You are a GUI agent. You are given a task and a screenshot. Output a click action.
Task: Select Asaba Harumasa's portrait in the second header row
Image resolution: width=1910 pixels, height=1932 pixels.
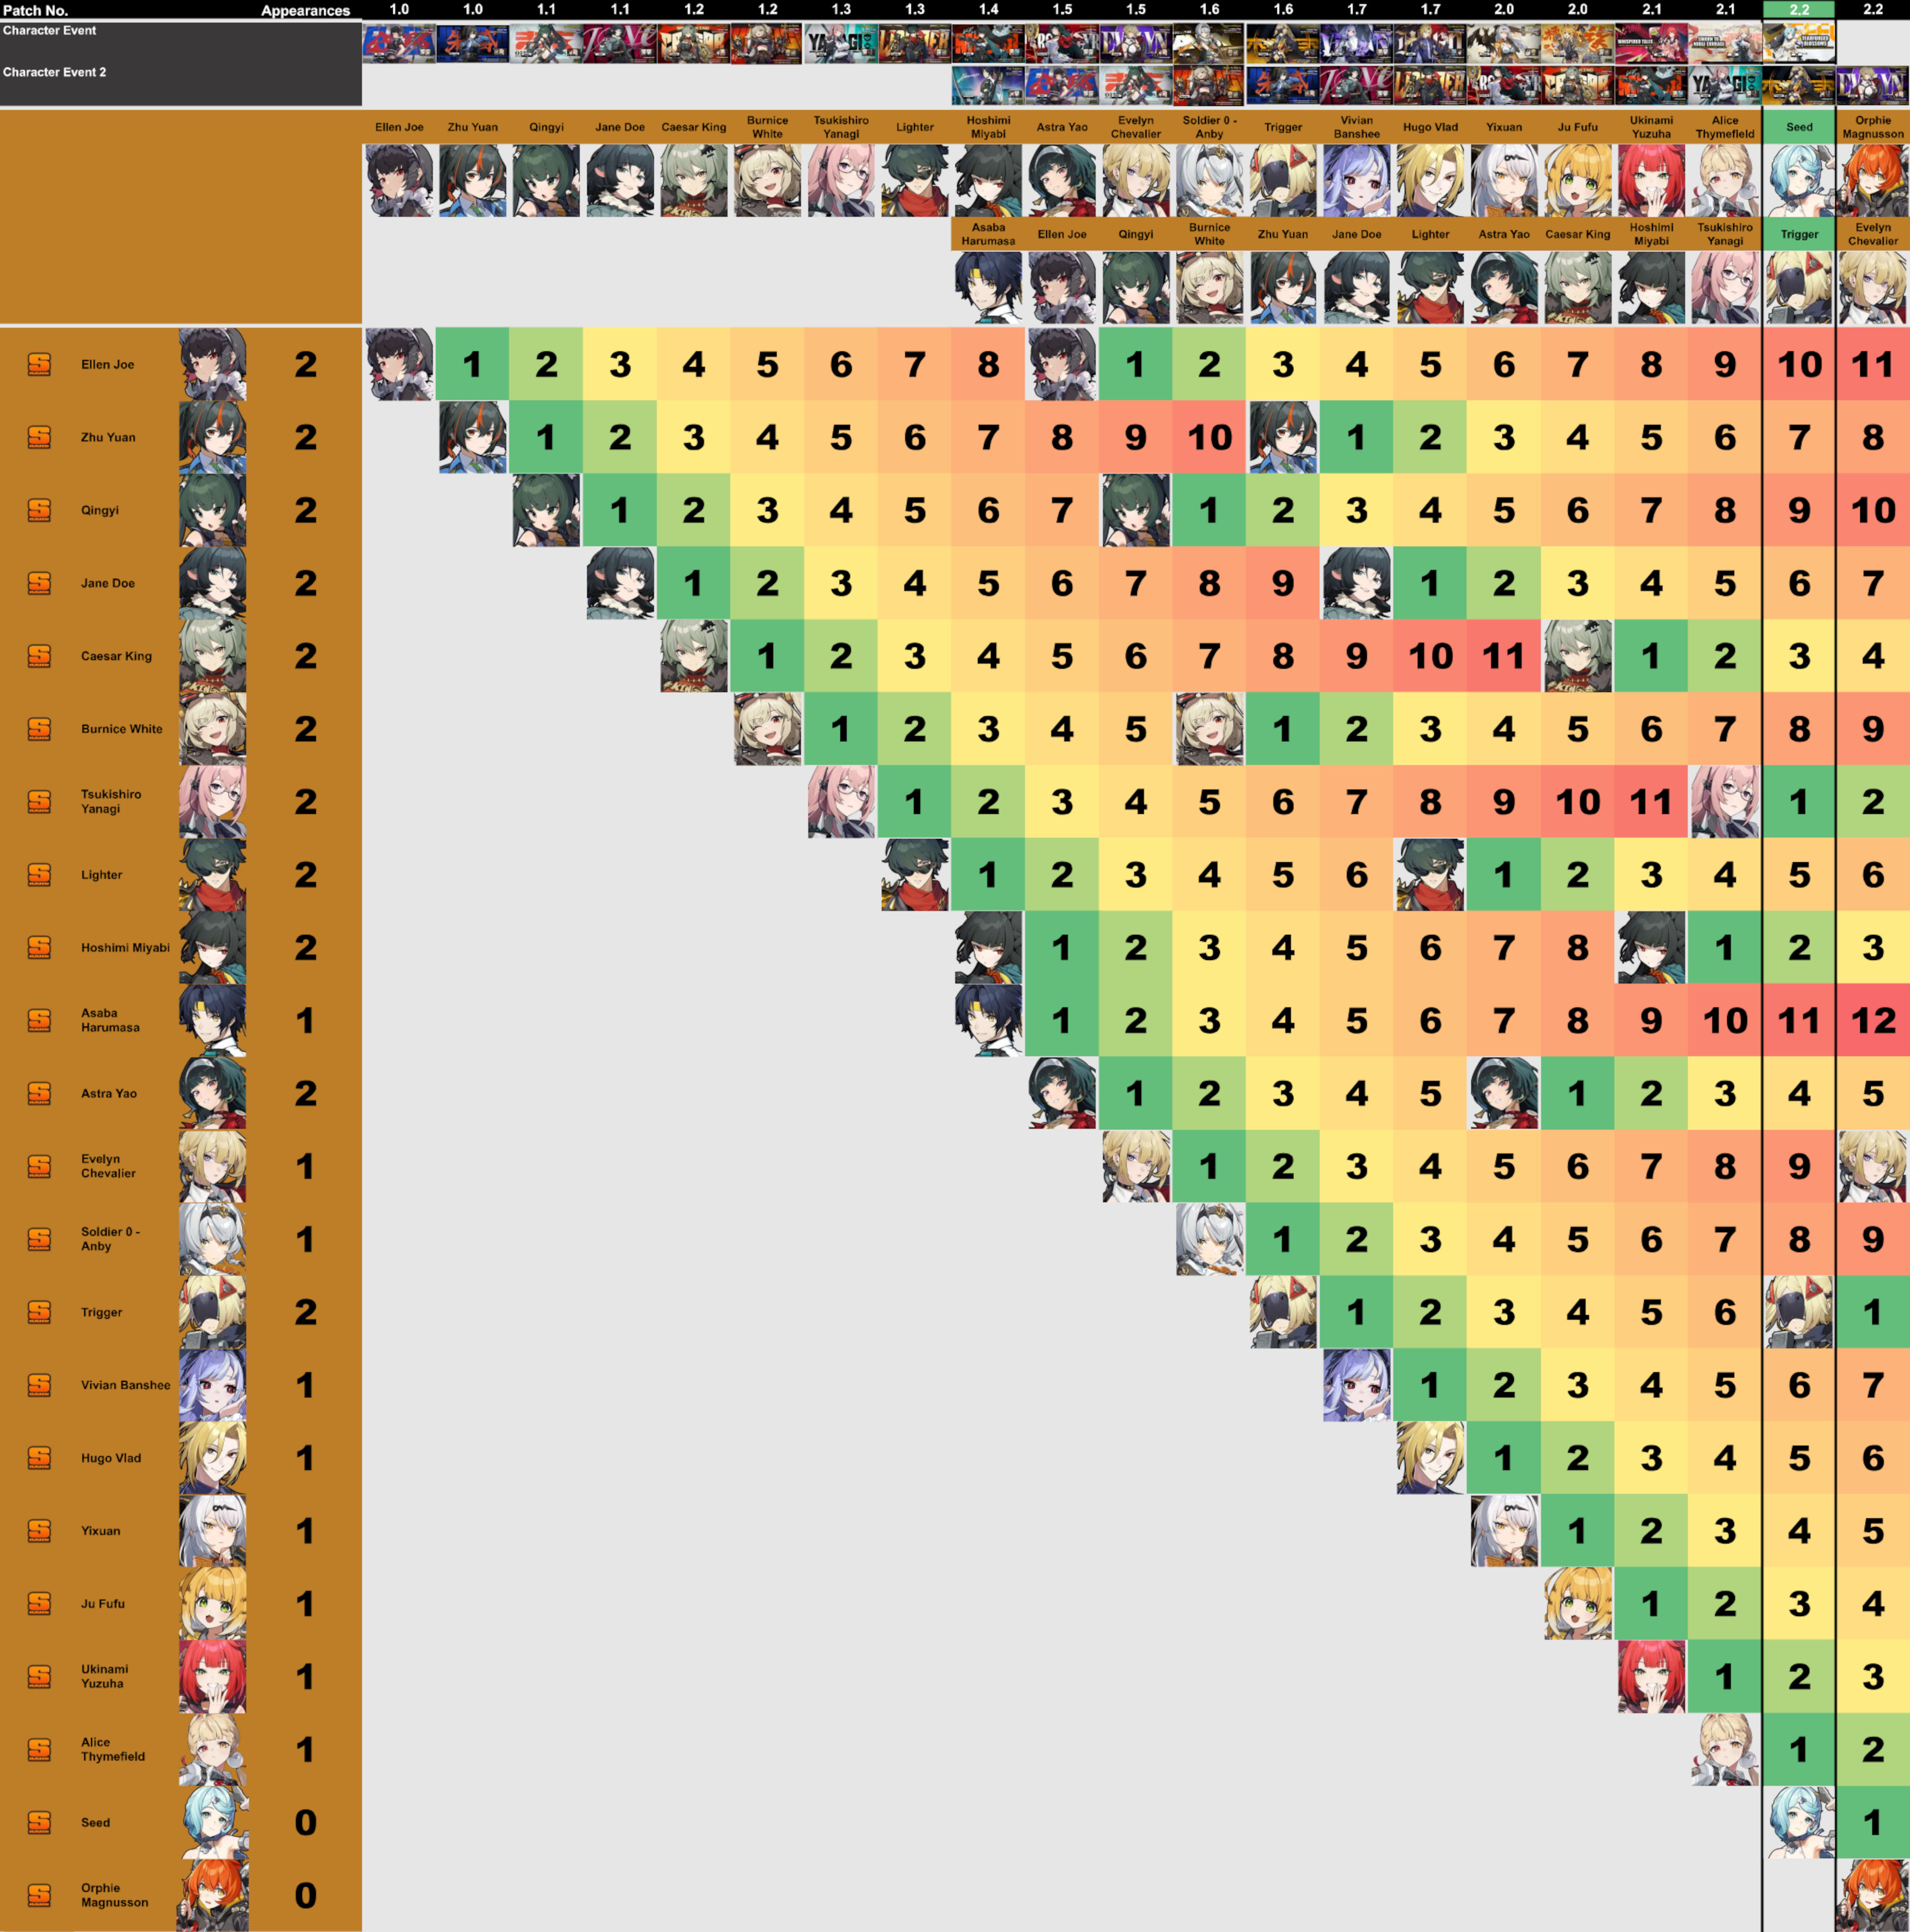pos(988,288)
